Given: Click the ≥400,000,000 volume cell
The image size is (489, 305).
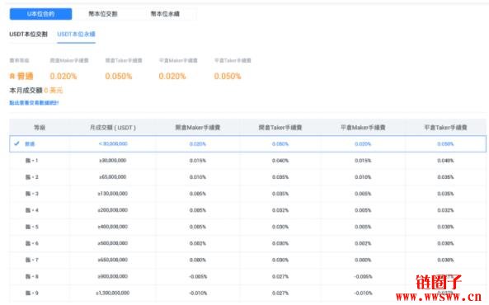Looking at the screenshot, I should click(x=113, y=227).
